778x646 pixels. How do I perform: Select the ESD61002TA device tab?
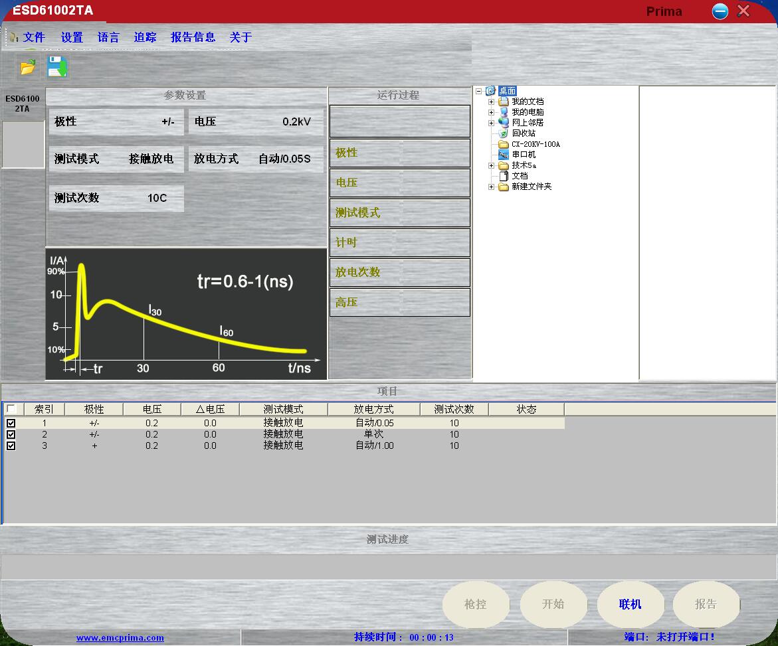pos(23,104)
